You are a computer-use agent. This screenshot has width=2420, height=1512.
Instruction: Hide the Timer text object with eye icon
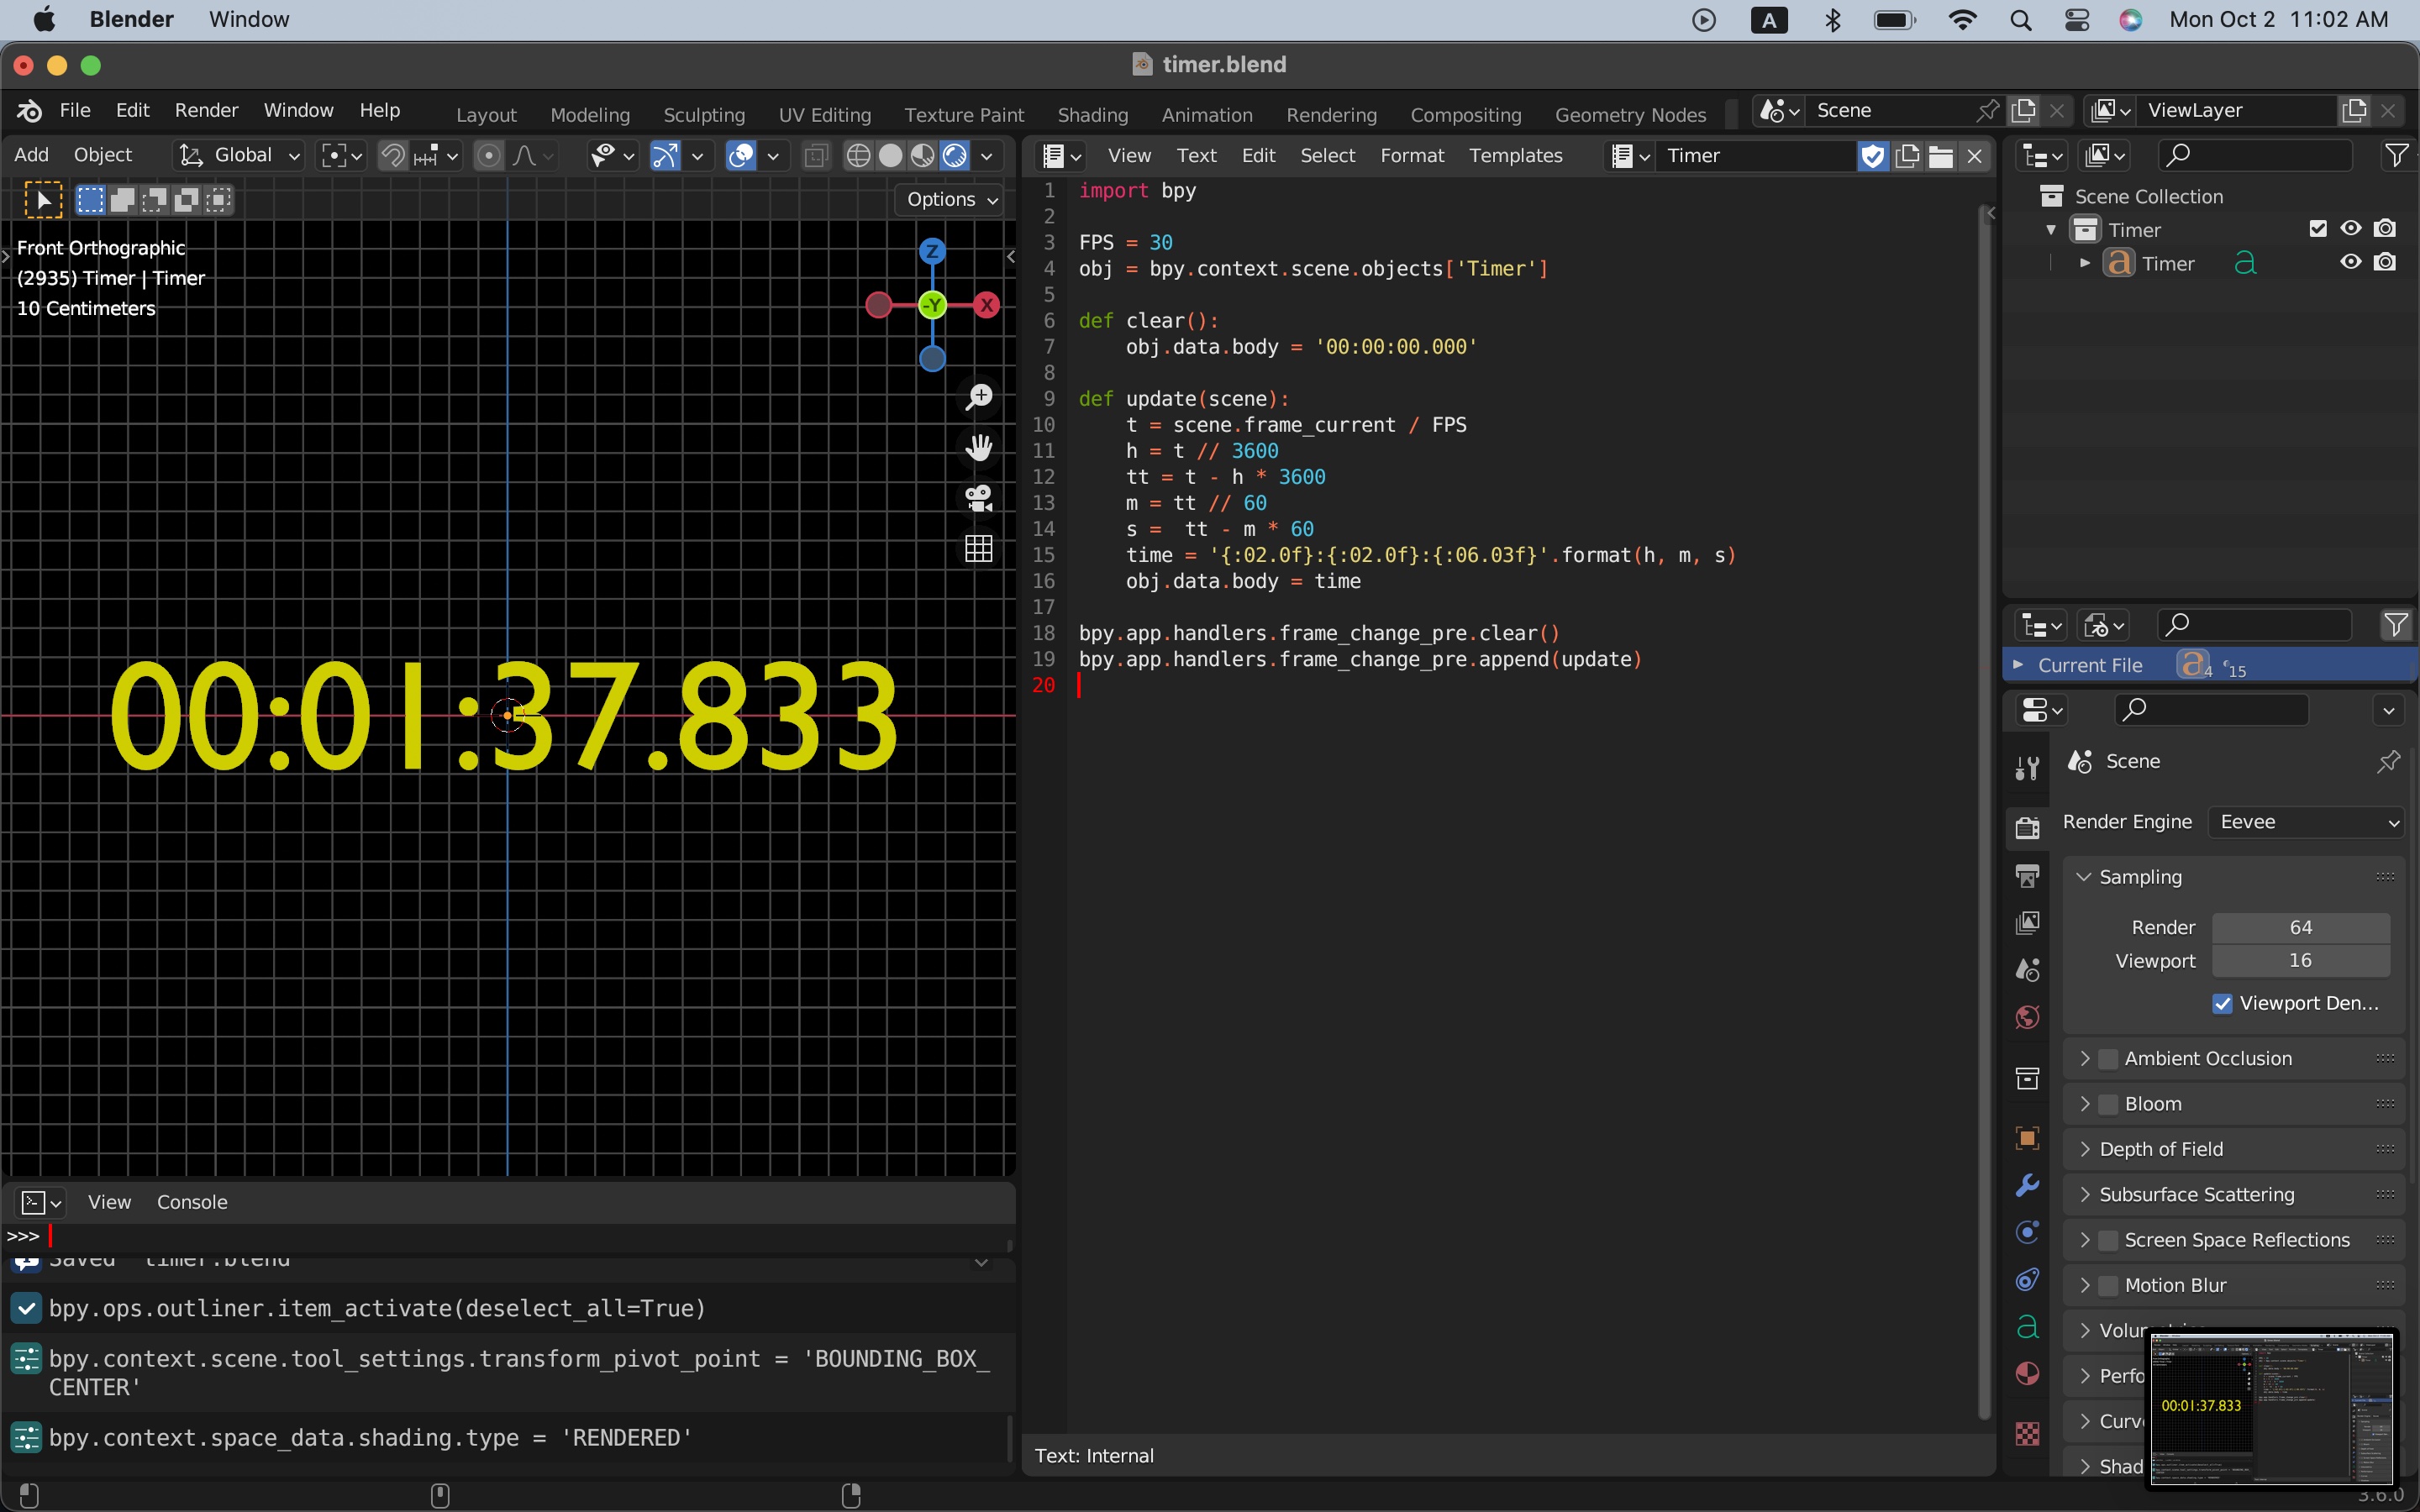(x=2350, y=263)
